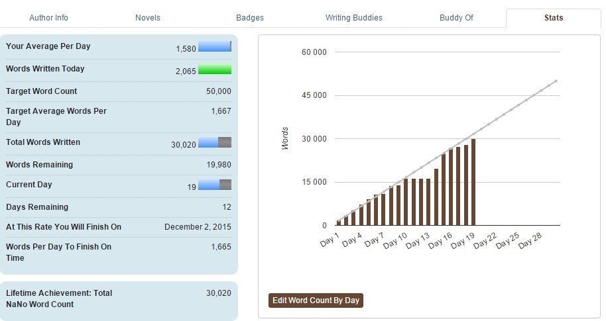Select the Buddy Of tab
606x321 pixels.
[456, 18]
